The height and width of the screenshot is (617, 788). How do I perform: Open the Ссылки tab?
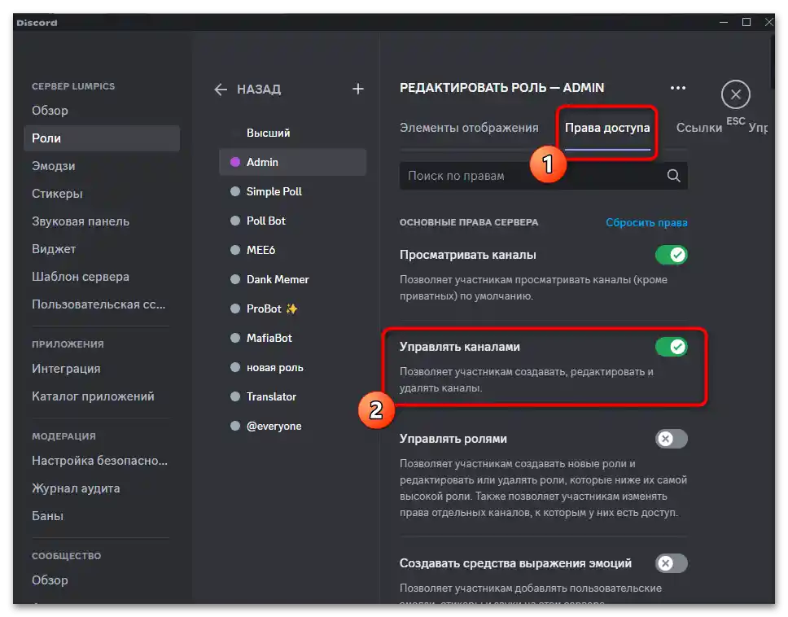pos(698,128)
